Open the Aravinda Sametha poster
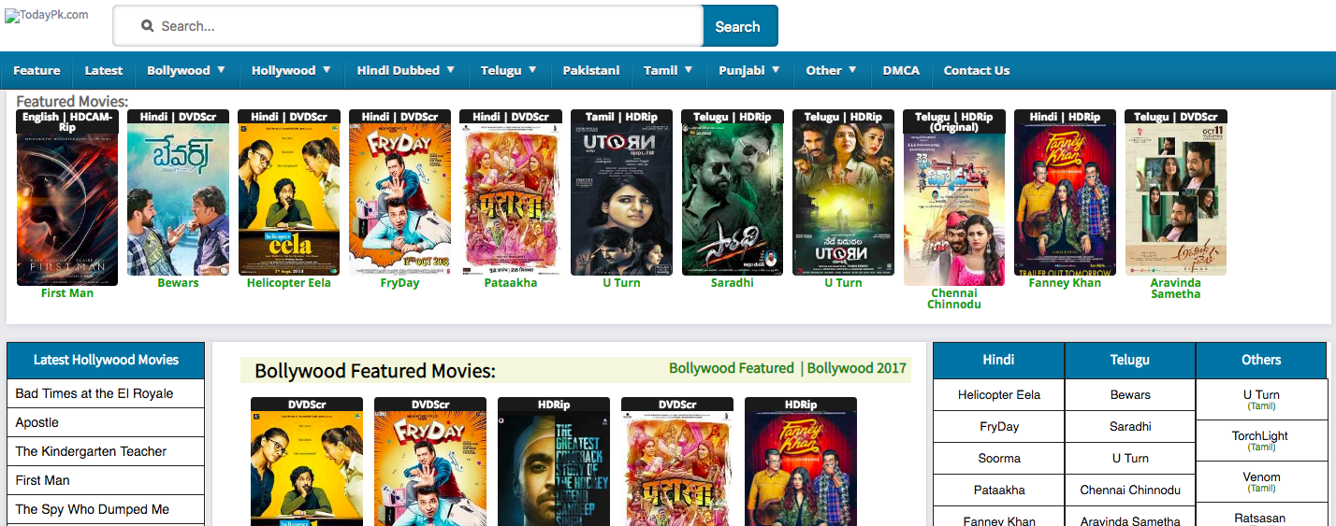 (1176, 199)
